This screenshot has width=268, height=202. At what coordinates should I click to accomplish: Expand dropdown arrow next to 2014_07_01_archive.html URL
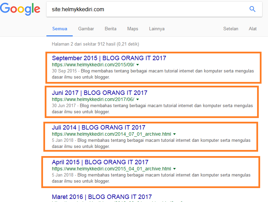click(x=174, y=134)
